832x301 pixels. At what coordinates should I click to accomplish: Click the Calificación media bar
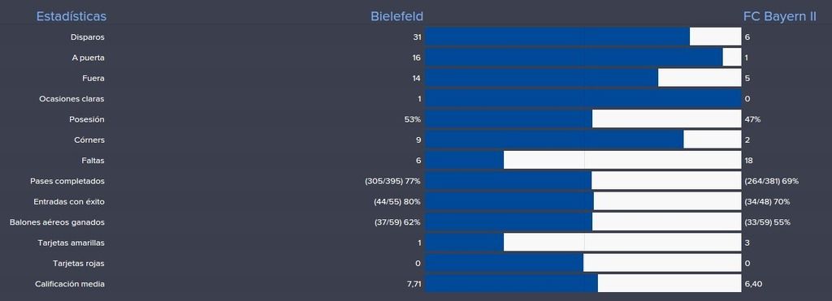(x=583, y=283)
